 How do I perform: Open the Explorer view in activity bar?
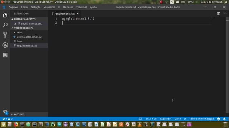(x=5, y=15)
